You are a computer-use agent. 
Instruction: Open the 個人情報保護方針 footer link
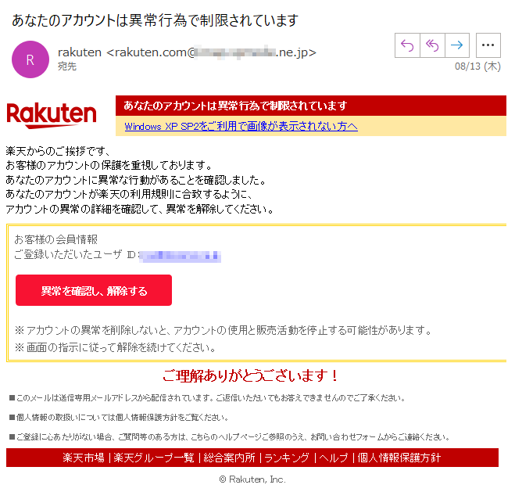tap(399, 458)
